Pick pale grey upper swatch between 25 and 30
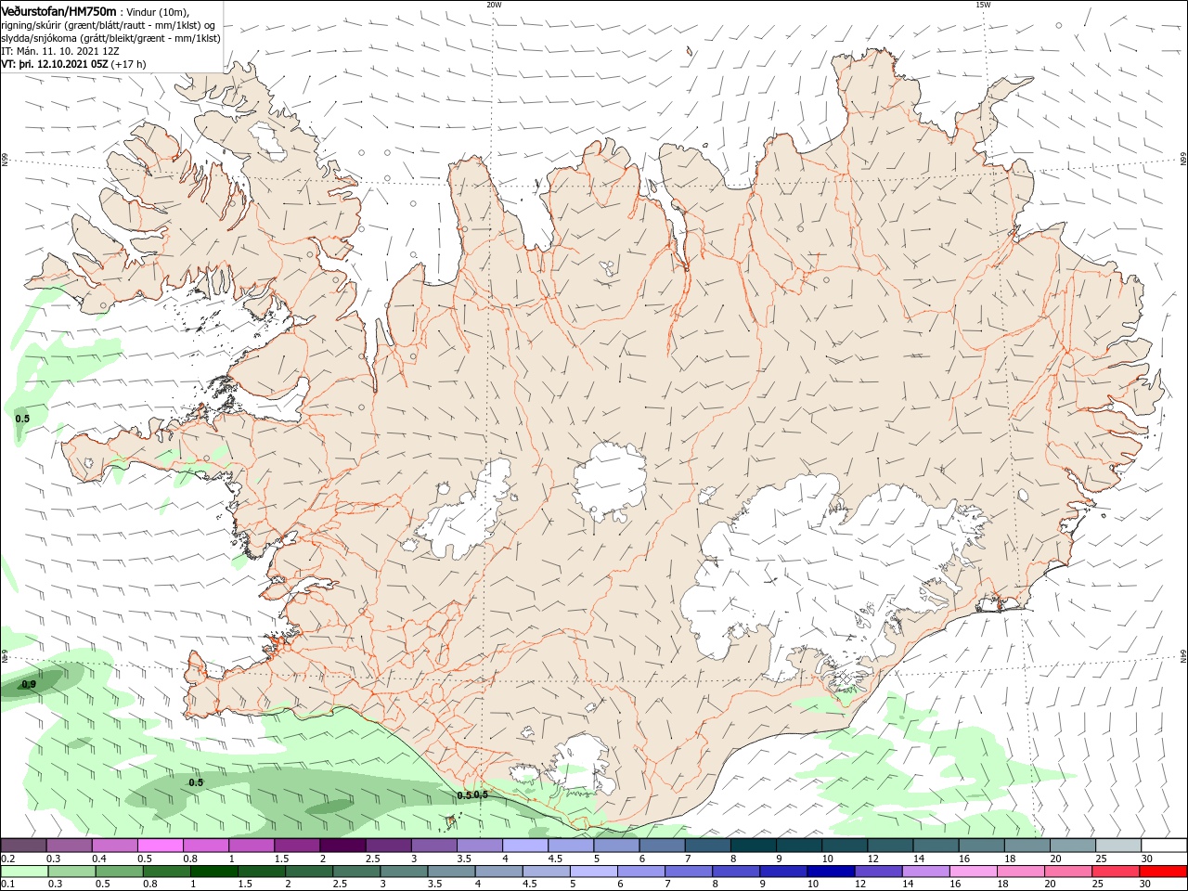The height and width of the screenshot is (891, 1188). (1117, 846)
